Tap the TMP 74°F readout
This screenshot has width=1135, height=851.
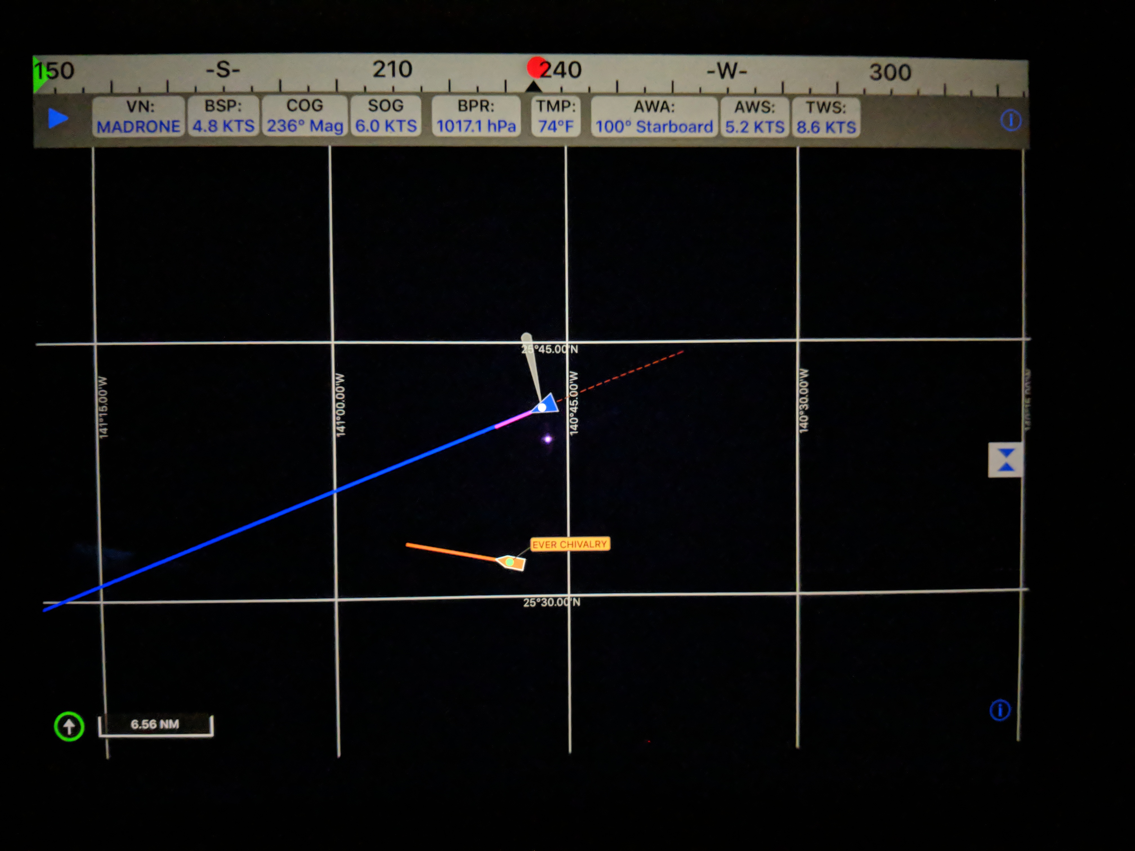pos(556,117)
